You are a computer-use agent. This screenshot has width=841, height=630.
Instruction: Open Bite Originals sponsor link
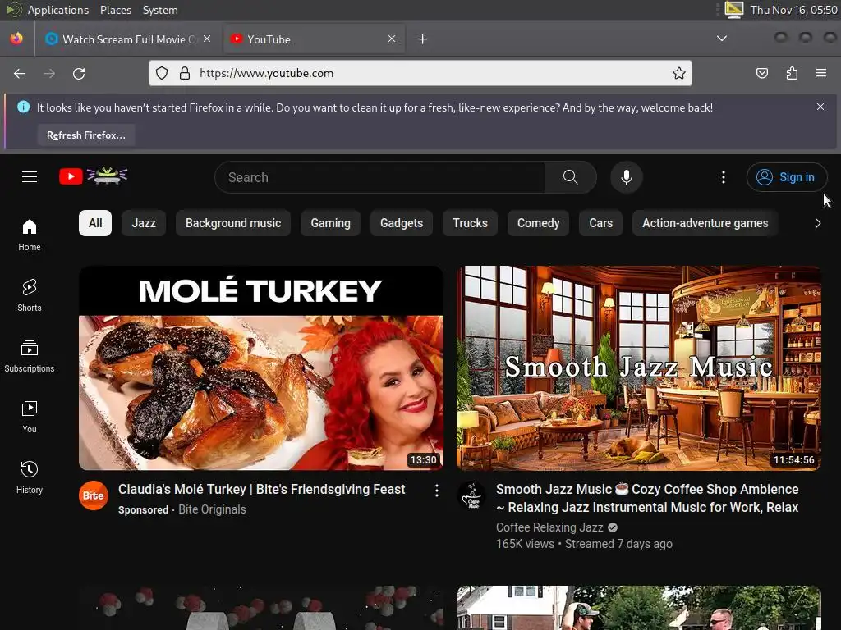212,509
